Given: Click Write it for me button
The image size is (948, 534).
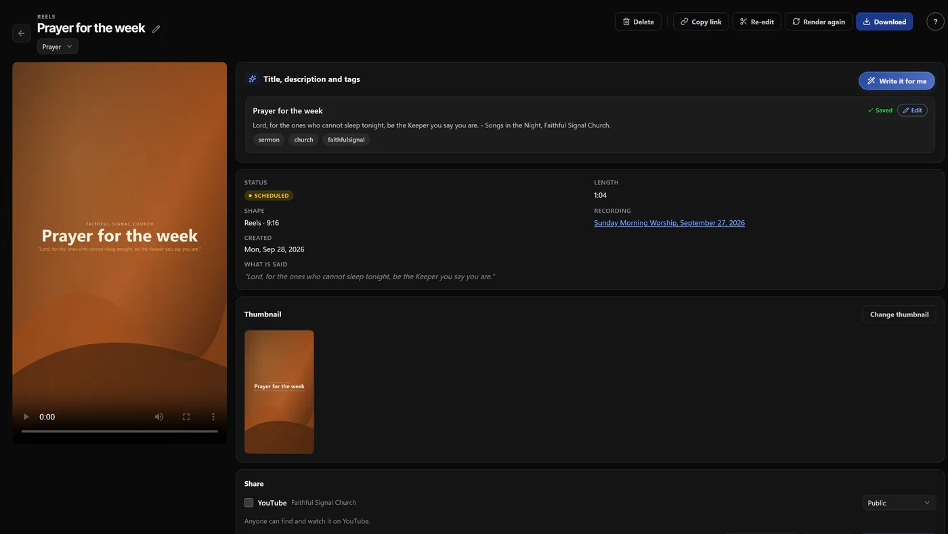Looking at the screenshot, I should pos(897,81).
